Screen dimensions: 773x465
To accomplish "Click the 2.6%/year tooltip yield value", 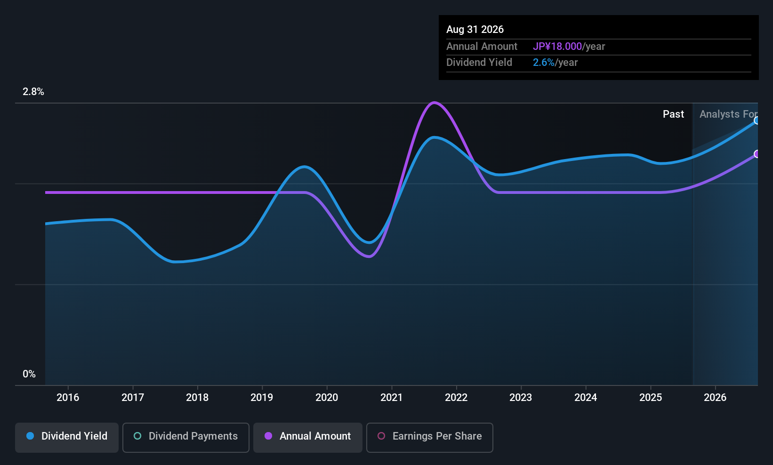I will [555, 63].
